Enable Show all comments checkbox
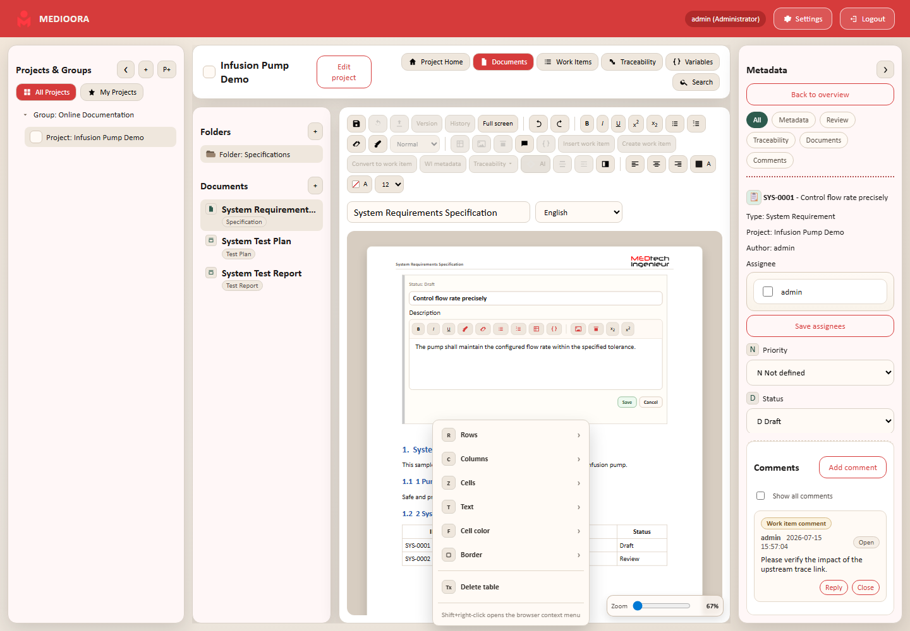910x631 pixels. [761, 496]
